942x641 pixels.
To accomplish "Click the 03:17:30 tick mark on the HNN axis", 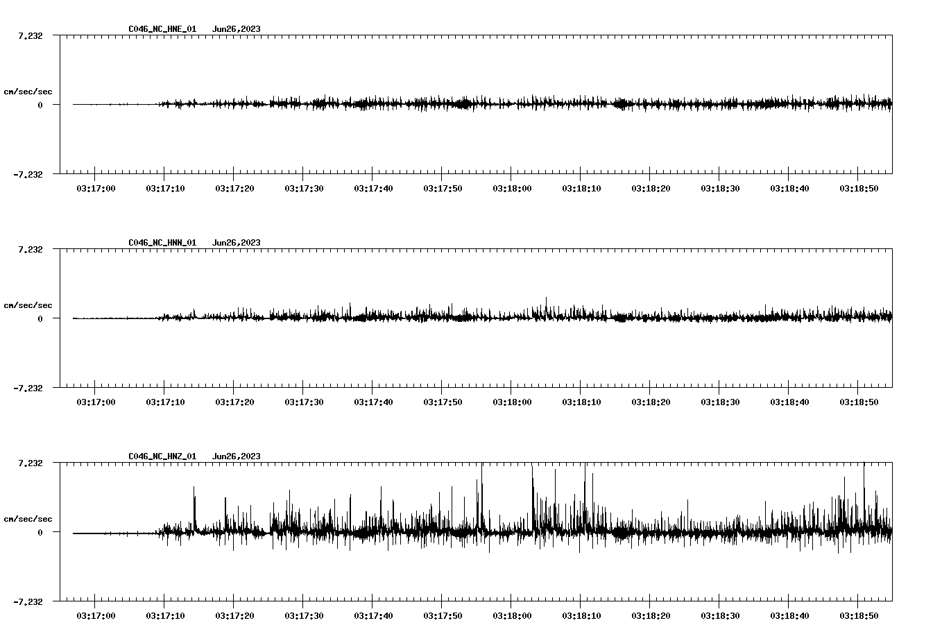I will [x=303, y=391].
